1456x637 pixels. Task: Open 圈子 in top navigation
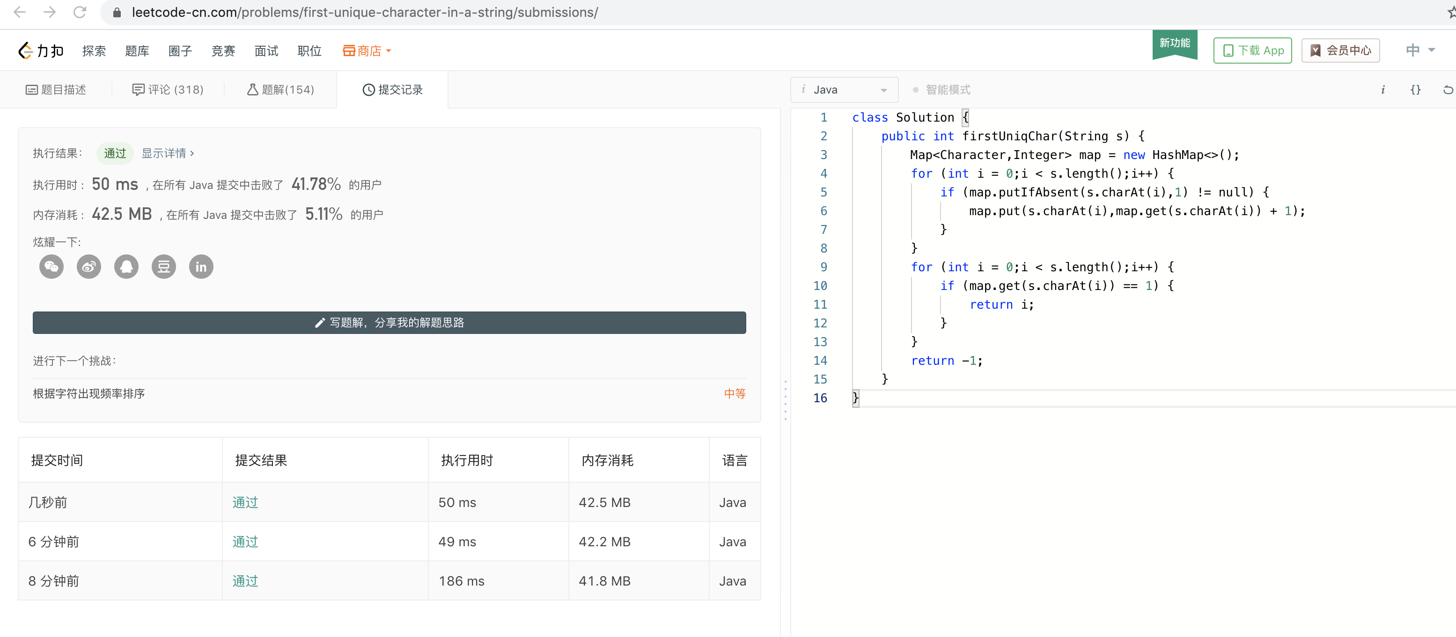(x=180, y=51)
